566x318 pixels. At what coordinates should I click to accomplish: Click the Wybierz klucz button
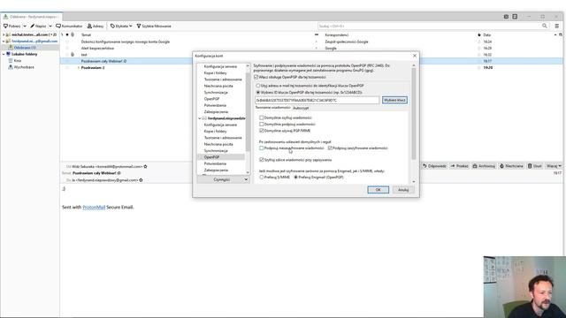(x=394, y=100)
